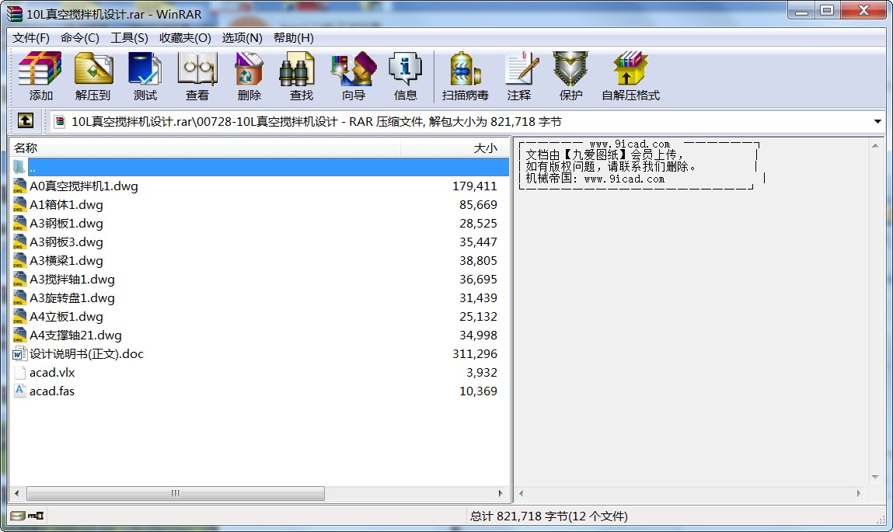893x532 pixels.
Task: Click dwg icon of A0真空搅拌机1.dwg
Action: [x=19, y=186]
